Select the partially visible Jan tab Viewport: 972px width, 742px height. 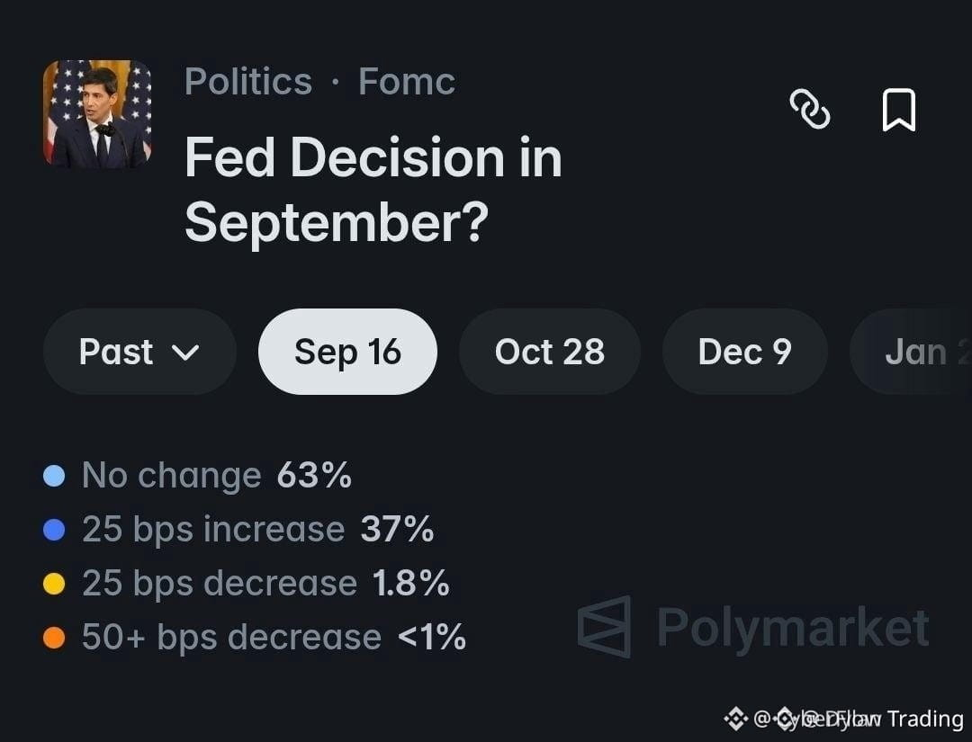(911, 352)
